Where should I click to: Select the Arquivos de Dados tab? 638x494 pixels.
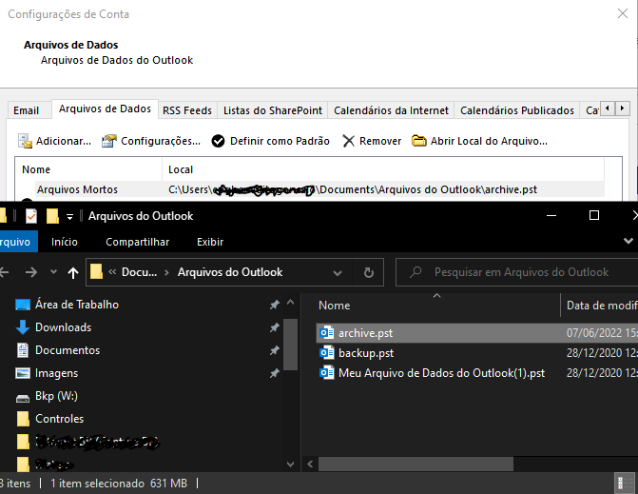click(x=105, y=109)
